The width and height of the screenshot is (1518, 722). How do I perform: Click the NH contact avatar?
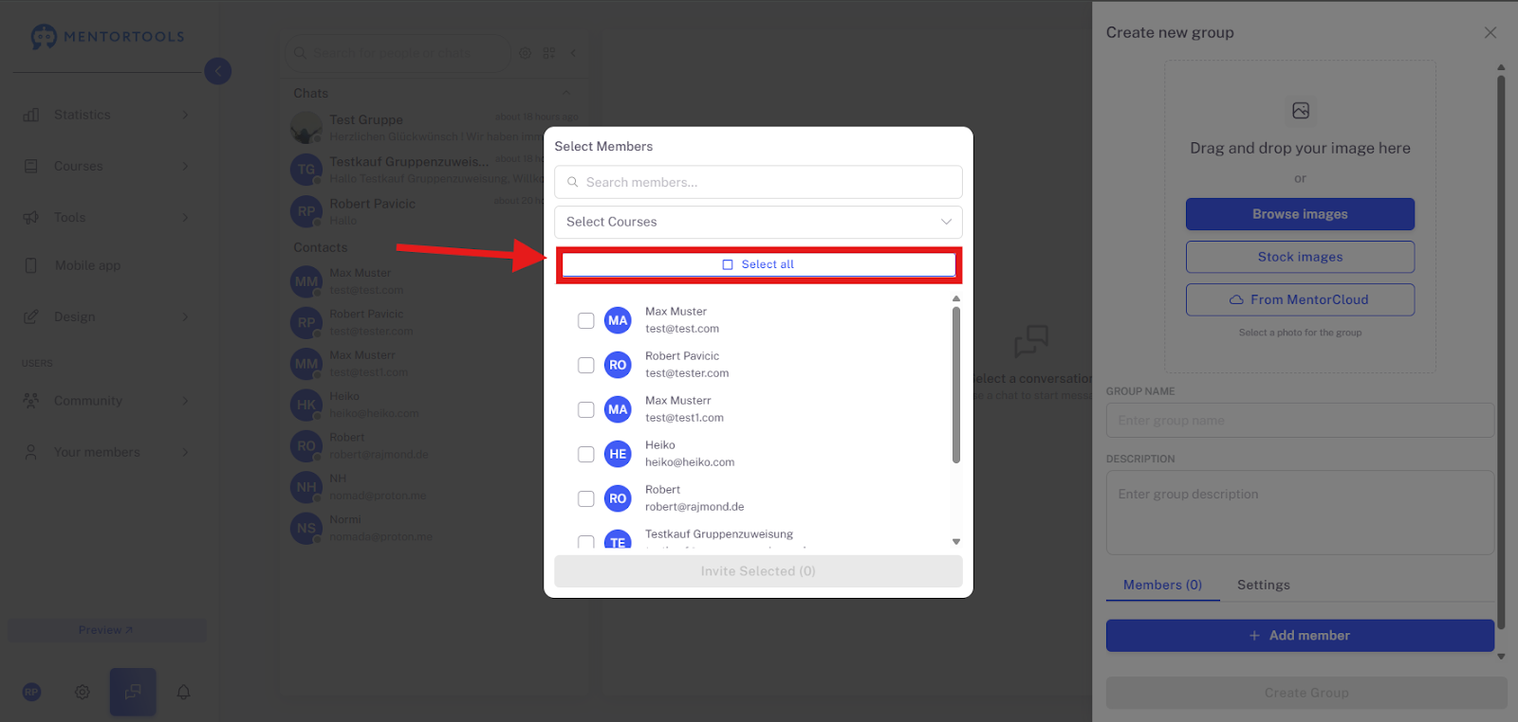click(306, 487)
